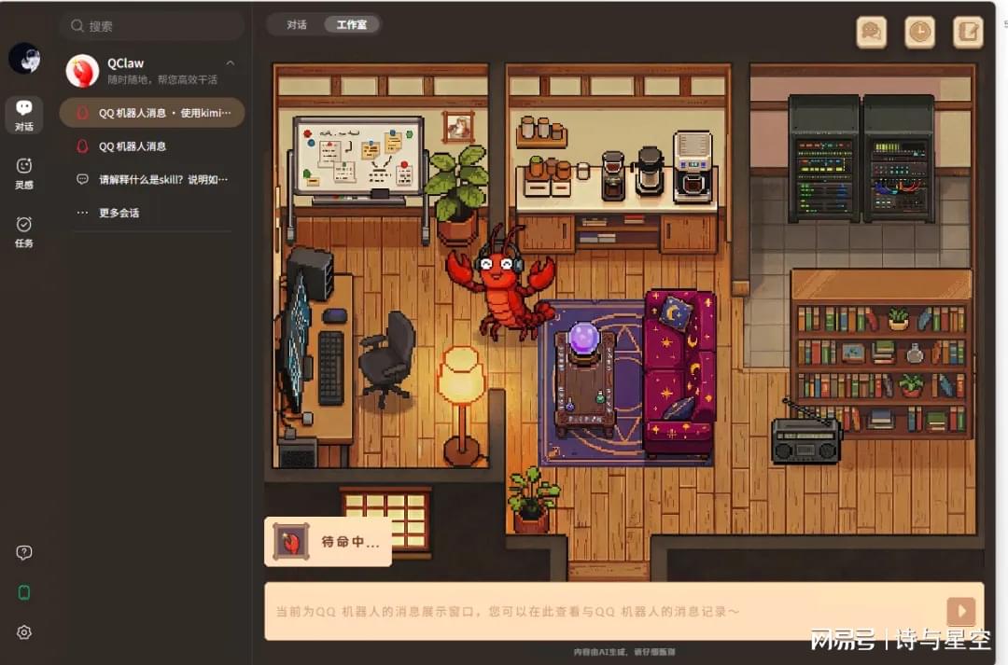Open settings gear icon
The width and height of the screenshot is (1008, 665).
24,632
